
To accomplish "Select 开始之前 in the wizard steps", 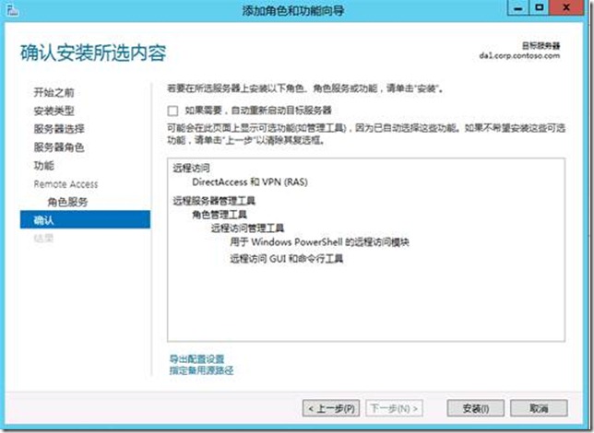I will point(53,92).
